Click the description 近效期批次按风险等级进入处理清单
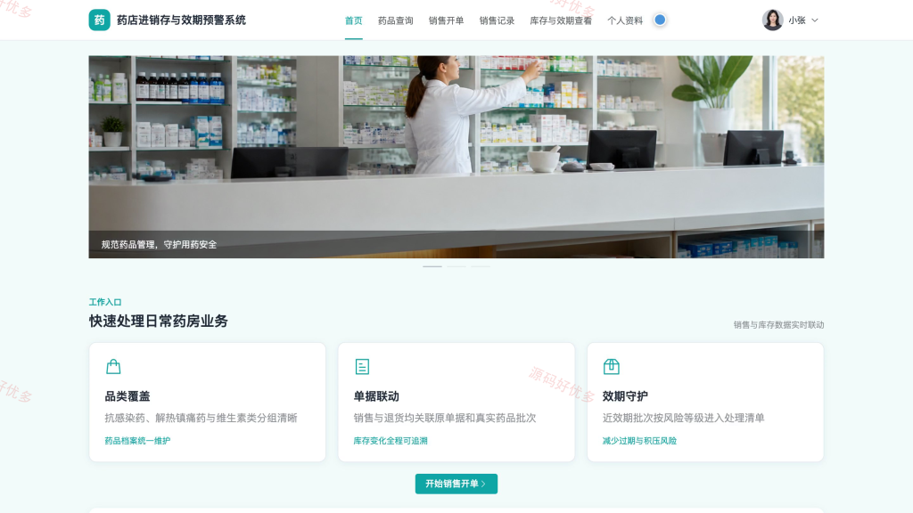This screenshot has height=513, width=913. [x=683, y=418]
